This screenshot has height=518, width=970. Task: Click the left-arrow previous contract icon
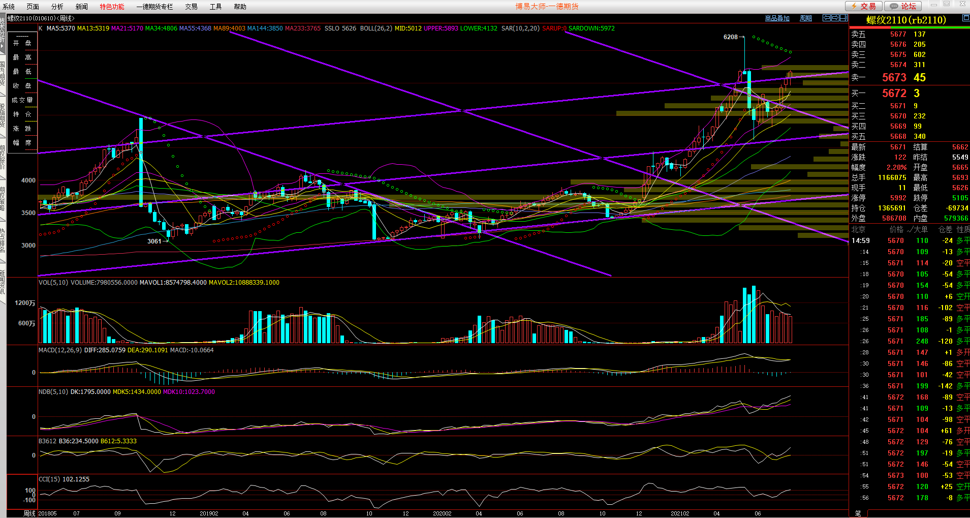tap(827, 18)
